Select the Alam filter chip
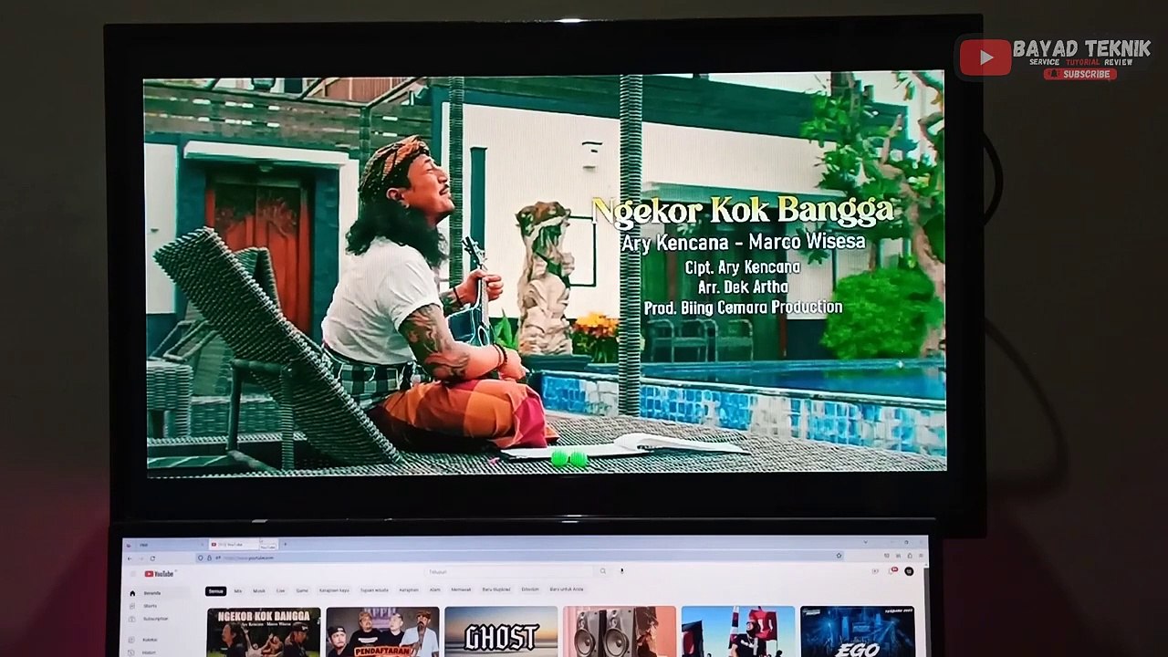This screenshot has height=657, width=1168. 435,590
